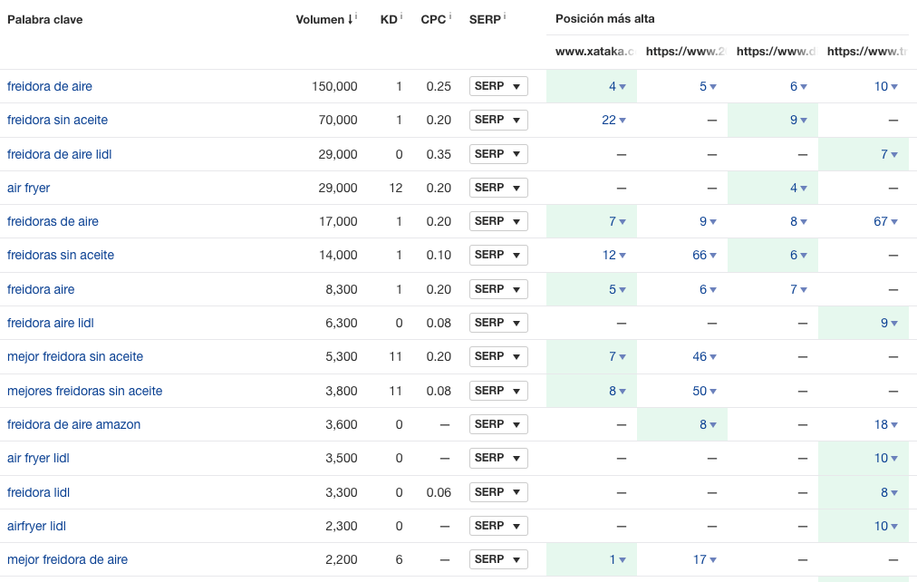Click the info icon next to CPC
This screenshot has height=582, width=917.
coord(449,16)
